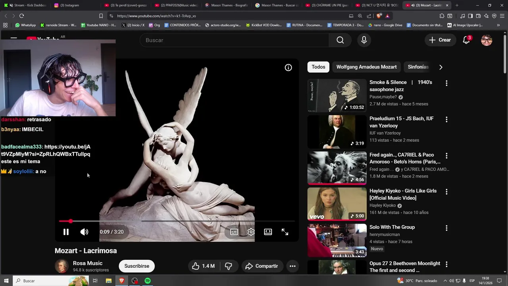
Task: Open the nano - Google Drive bookmark
Action: point(385,25)
